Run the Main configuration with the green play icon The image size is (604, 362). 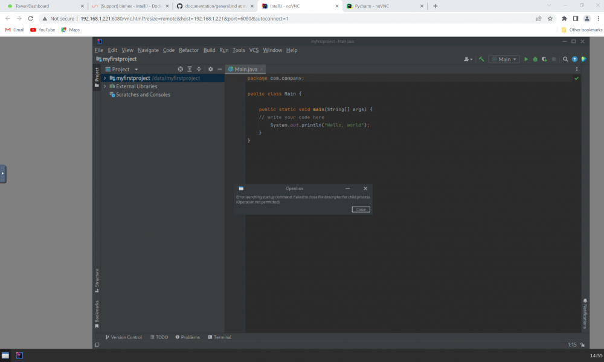point(526,59)
